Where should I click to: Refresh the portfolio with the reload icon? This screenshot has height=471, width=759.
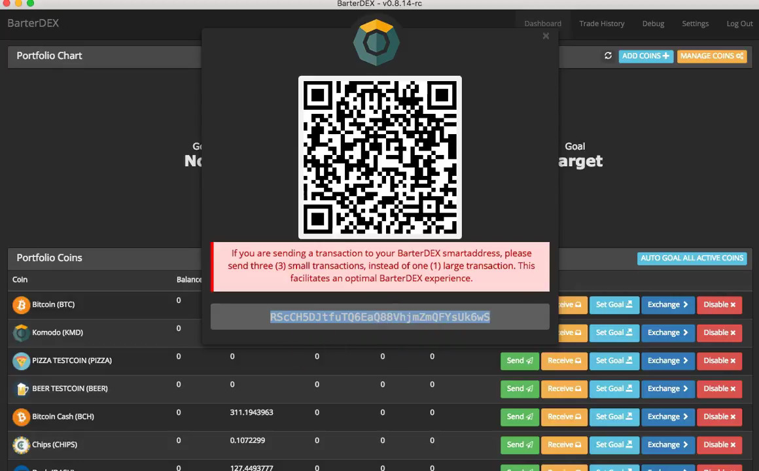point(608,56)
